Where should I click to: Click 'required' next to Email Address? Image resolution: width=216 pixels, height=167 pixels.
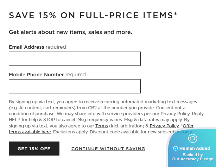(56, 47)
